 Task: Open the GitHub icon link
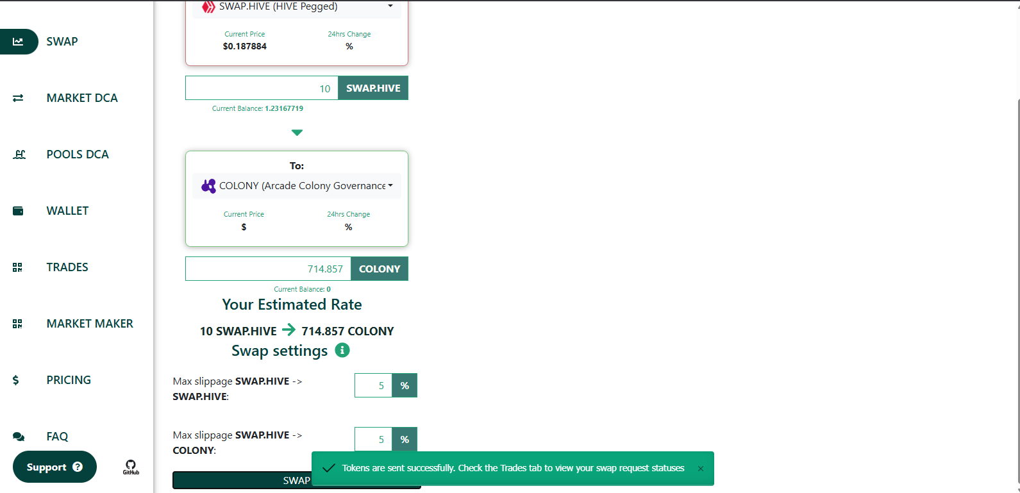point(131,467)
